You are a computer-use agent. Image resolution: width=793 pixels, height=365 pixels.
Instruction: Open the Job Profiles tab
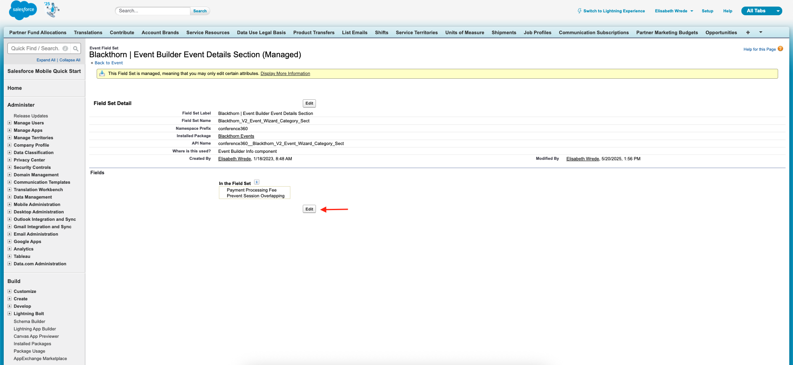point(537,33)
